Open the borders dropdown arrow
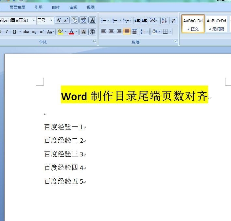231x221 pixels. [x=170, y=31]
